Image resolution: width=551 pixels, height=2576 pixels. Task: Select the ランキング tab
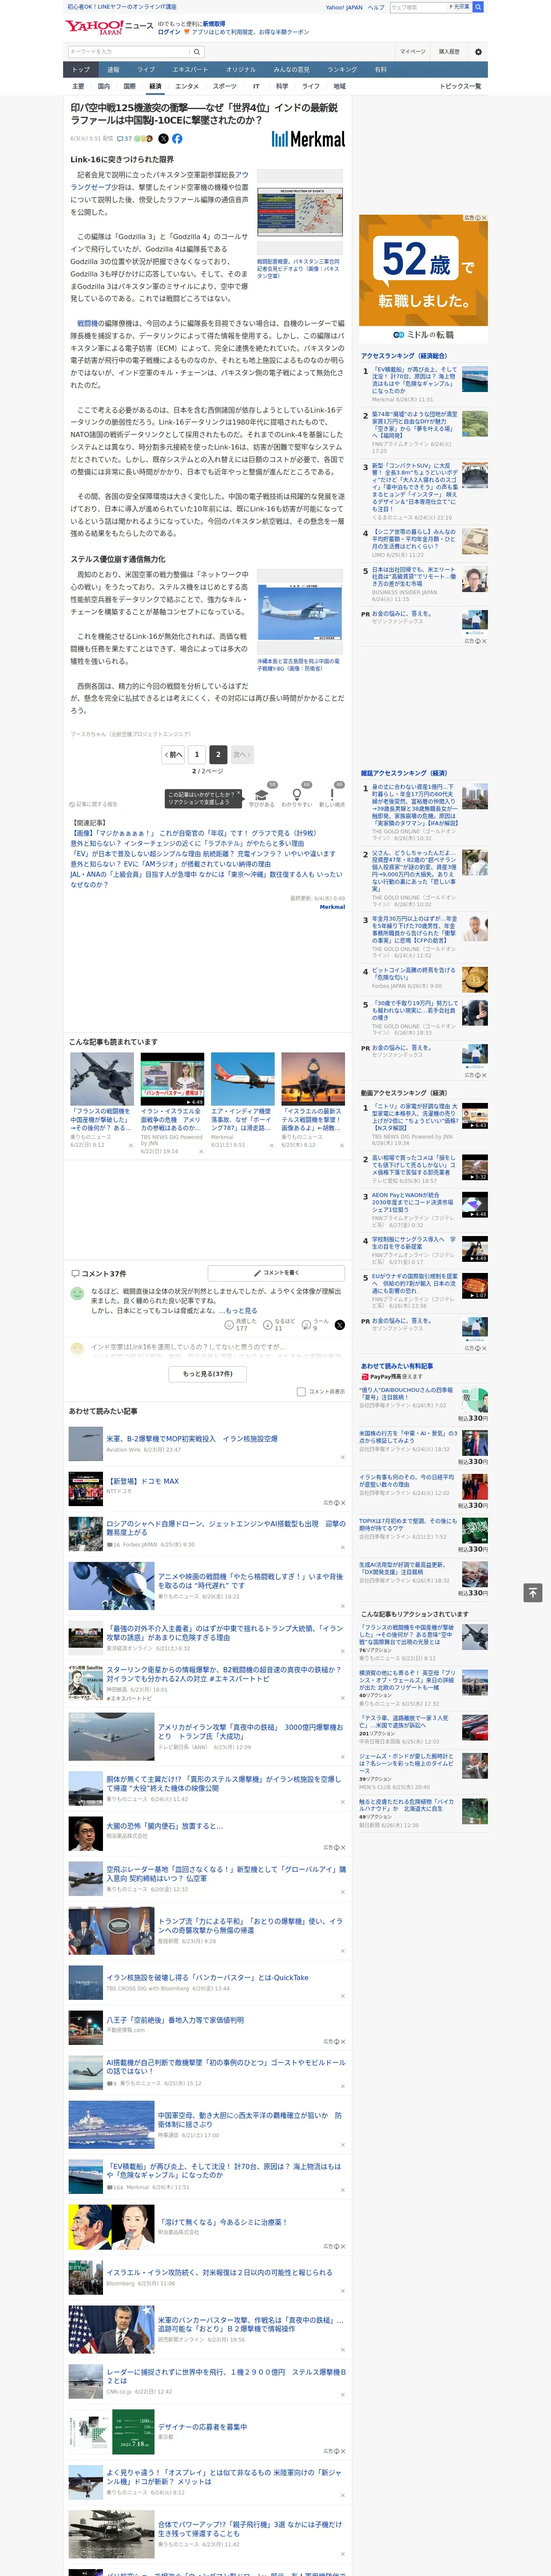click(343, 70)
